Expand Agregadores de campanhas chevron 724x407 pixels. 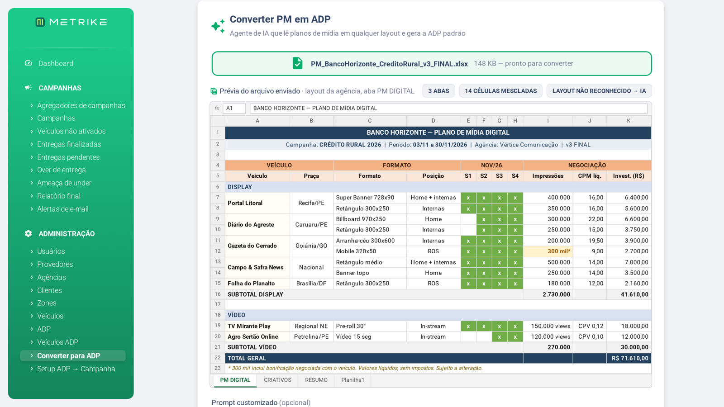[x=32, y=105]
